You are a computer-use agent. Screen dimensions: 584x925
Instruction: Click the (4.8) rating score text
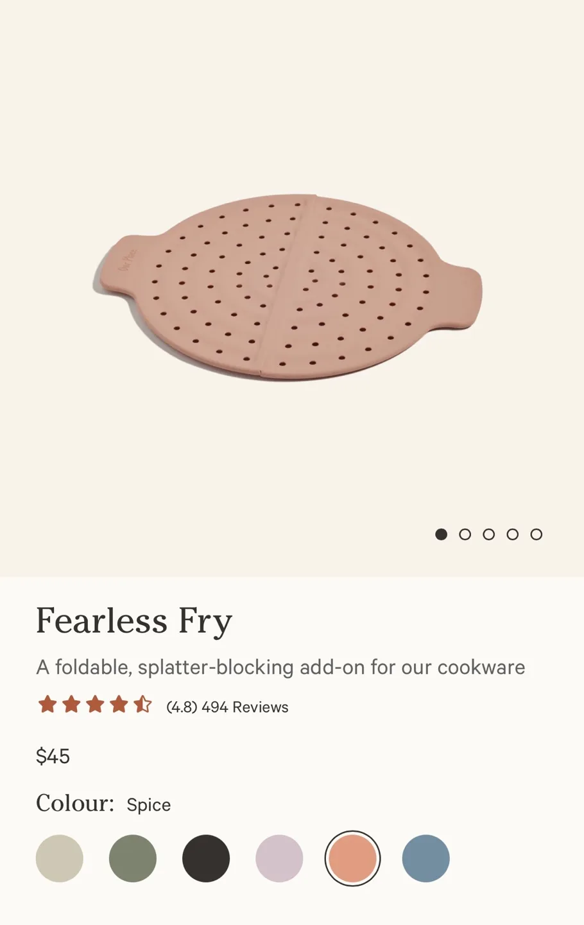(x=182, y=707)
